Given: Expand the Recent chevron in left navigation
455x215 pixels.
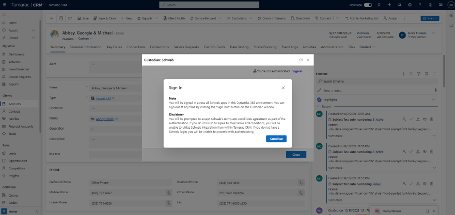Looking at the screenshot, I should [x=34, y=31].
